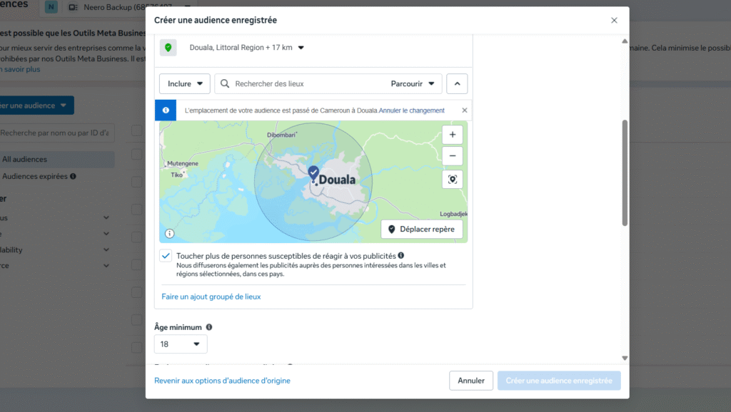Image resolution: width=731 pixels, height=412 pixels.
Task: Open the Parcourir dropdown
Action: coord(413,83)
